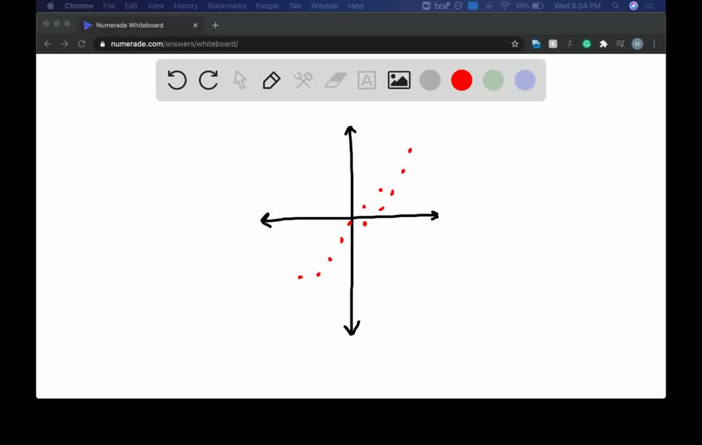Pick the gray pen color
The width and height of the screenshot is (702, 445).
click(431, 81)
